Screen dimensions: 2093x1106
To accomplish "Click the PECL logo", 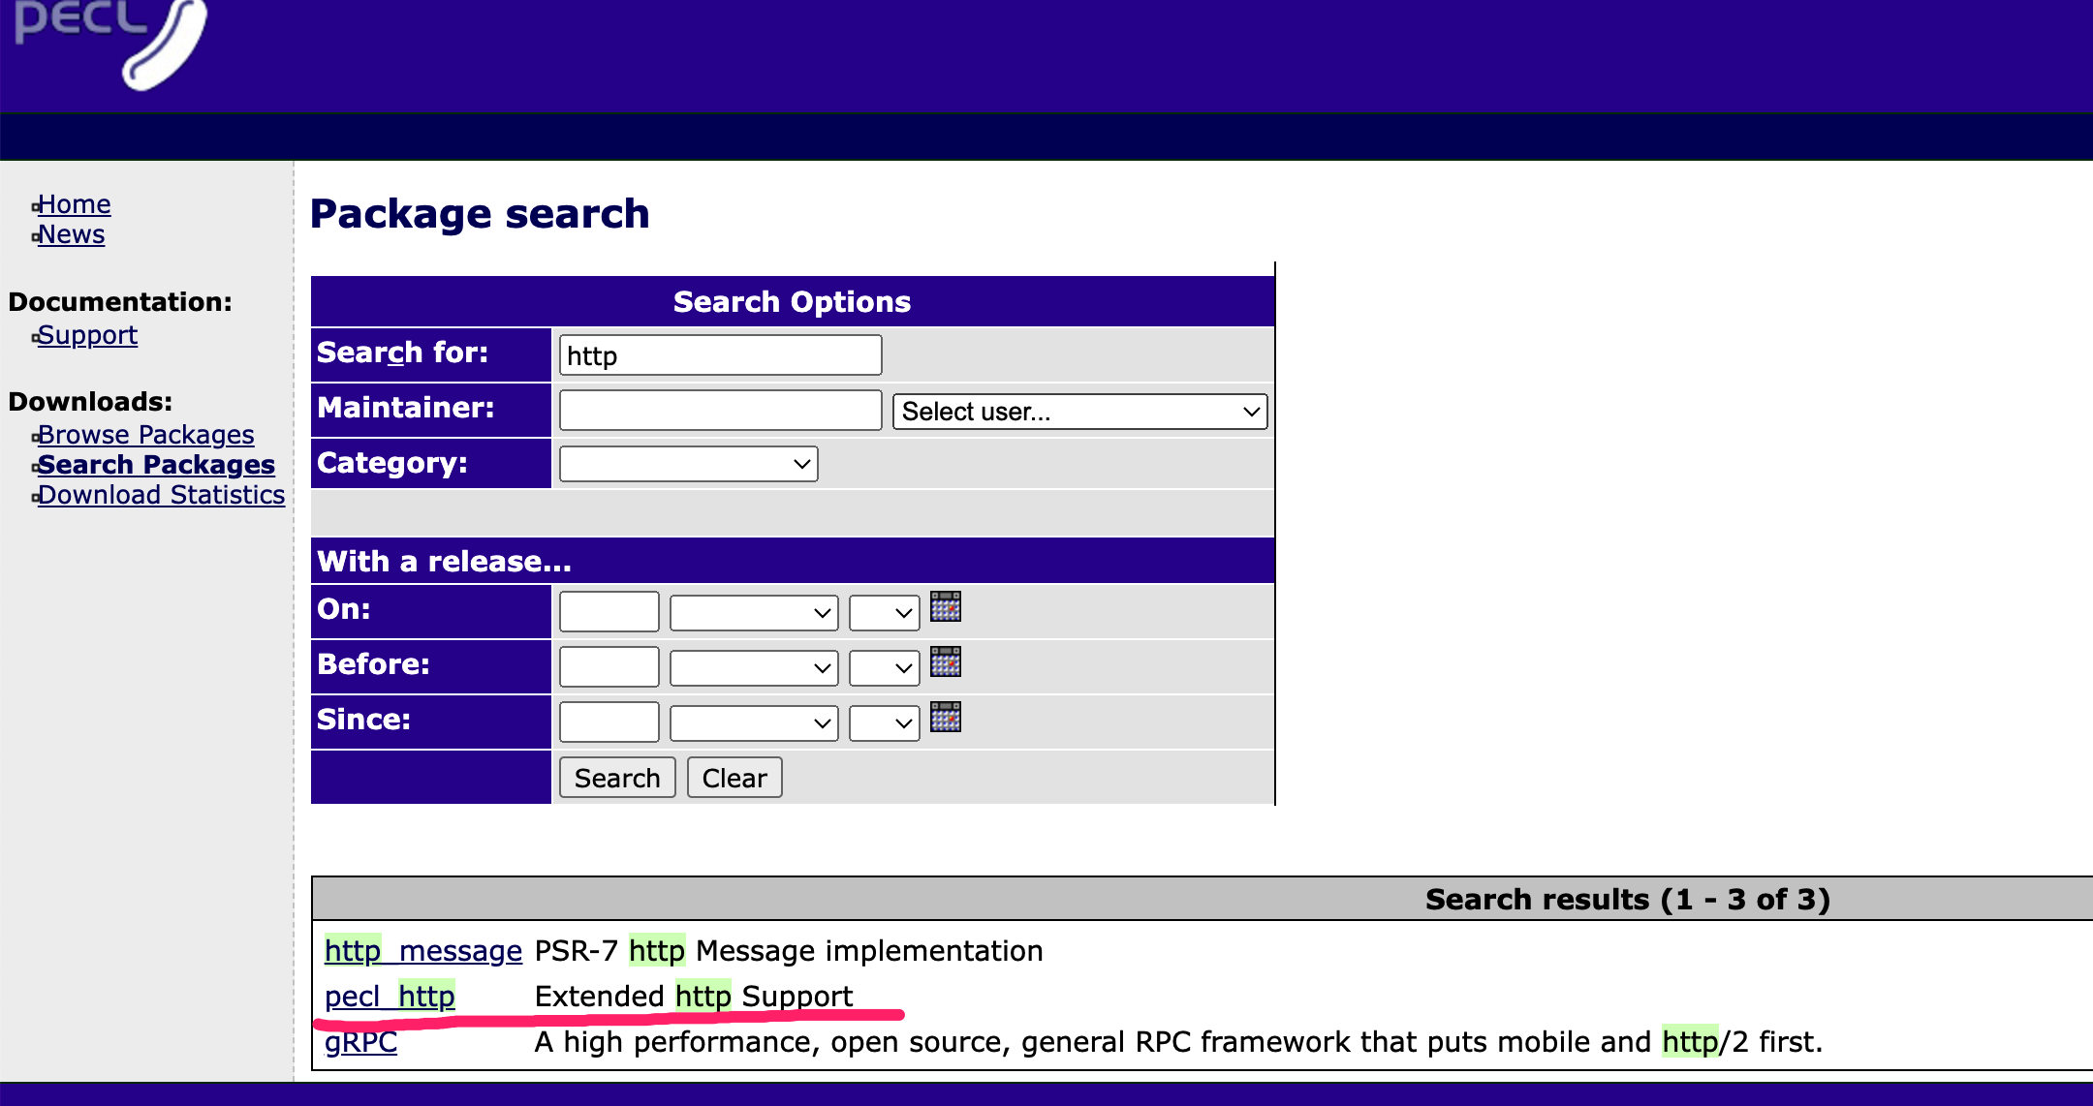I will click(x=107, y=44).
